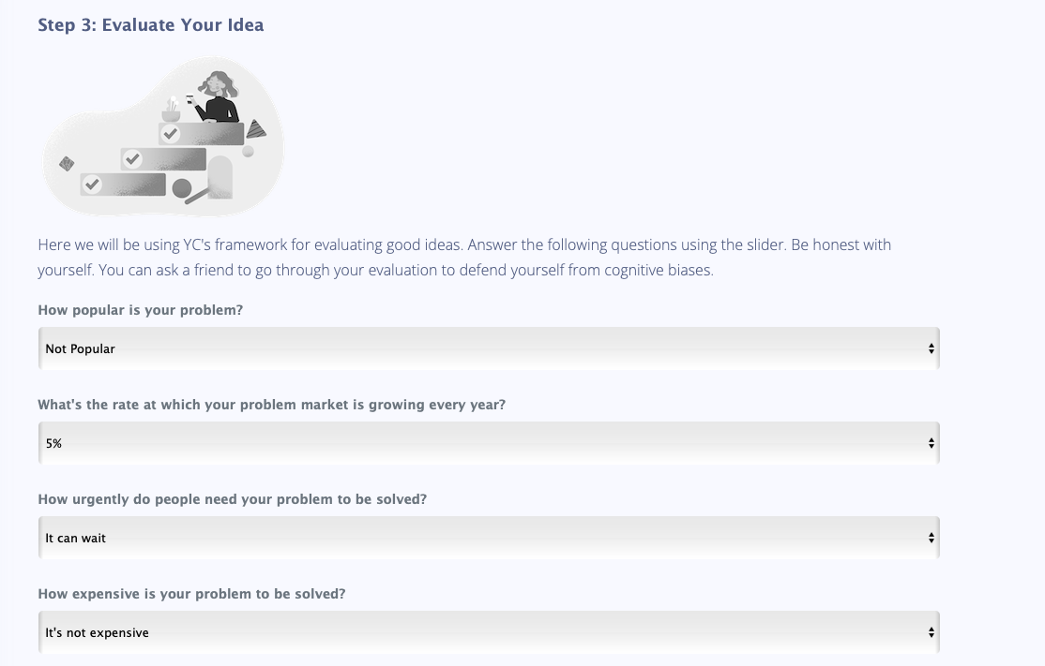Click the 'It can wait' selected value

75,537
